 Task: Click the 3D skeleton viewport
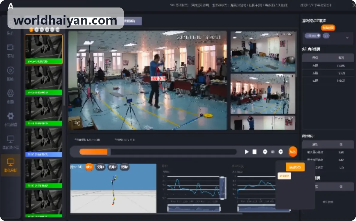click(113, 188)
